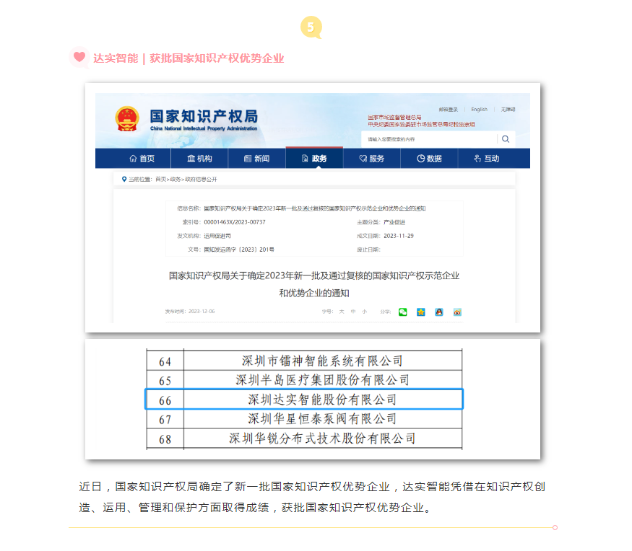Focus the site search input box

430,139
